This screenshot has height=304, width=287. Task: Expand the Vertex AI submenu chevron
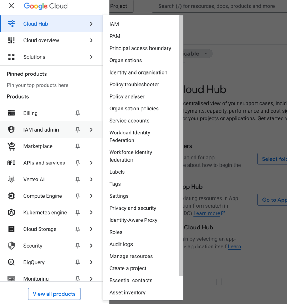click(91, 179)
